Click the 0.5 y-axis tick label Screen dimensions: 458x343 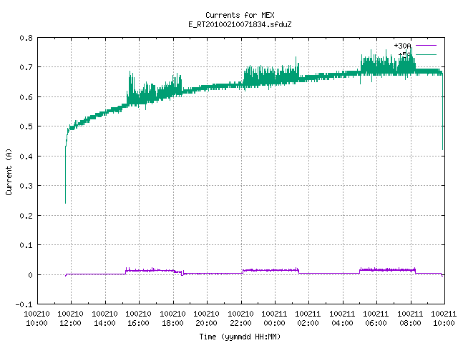point(26,126)
